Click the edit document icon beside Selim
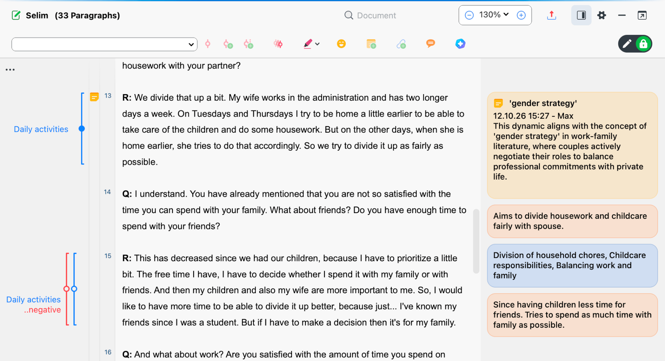The image size is (665, 361). 16,15
